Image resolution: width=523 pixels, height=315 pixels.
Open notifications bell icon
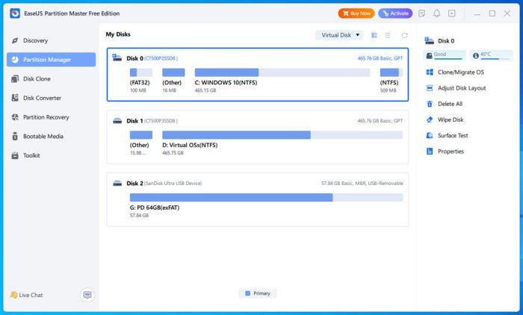(x=436, y=13)
